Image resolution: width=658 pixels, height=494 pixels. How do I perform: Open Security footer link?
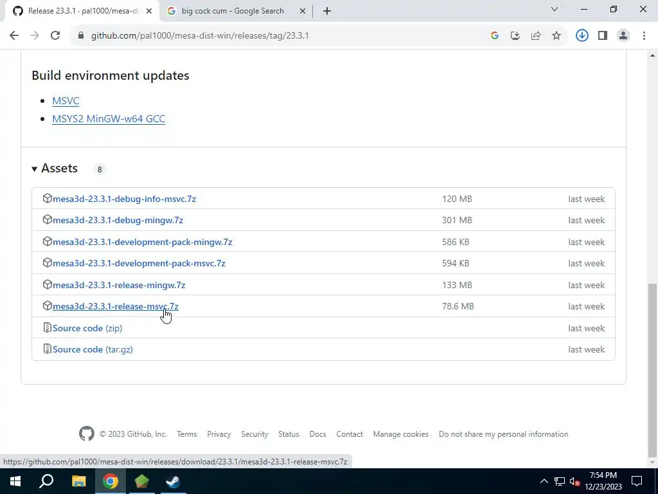point(254,434)
